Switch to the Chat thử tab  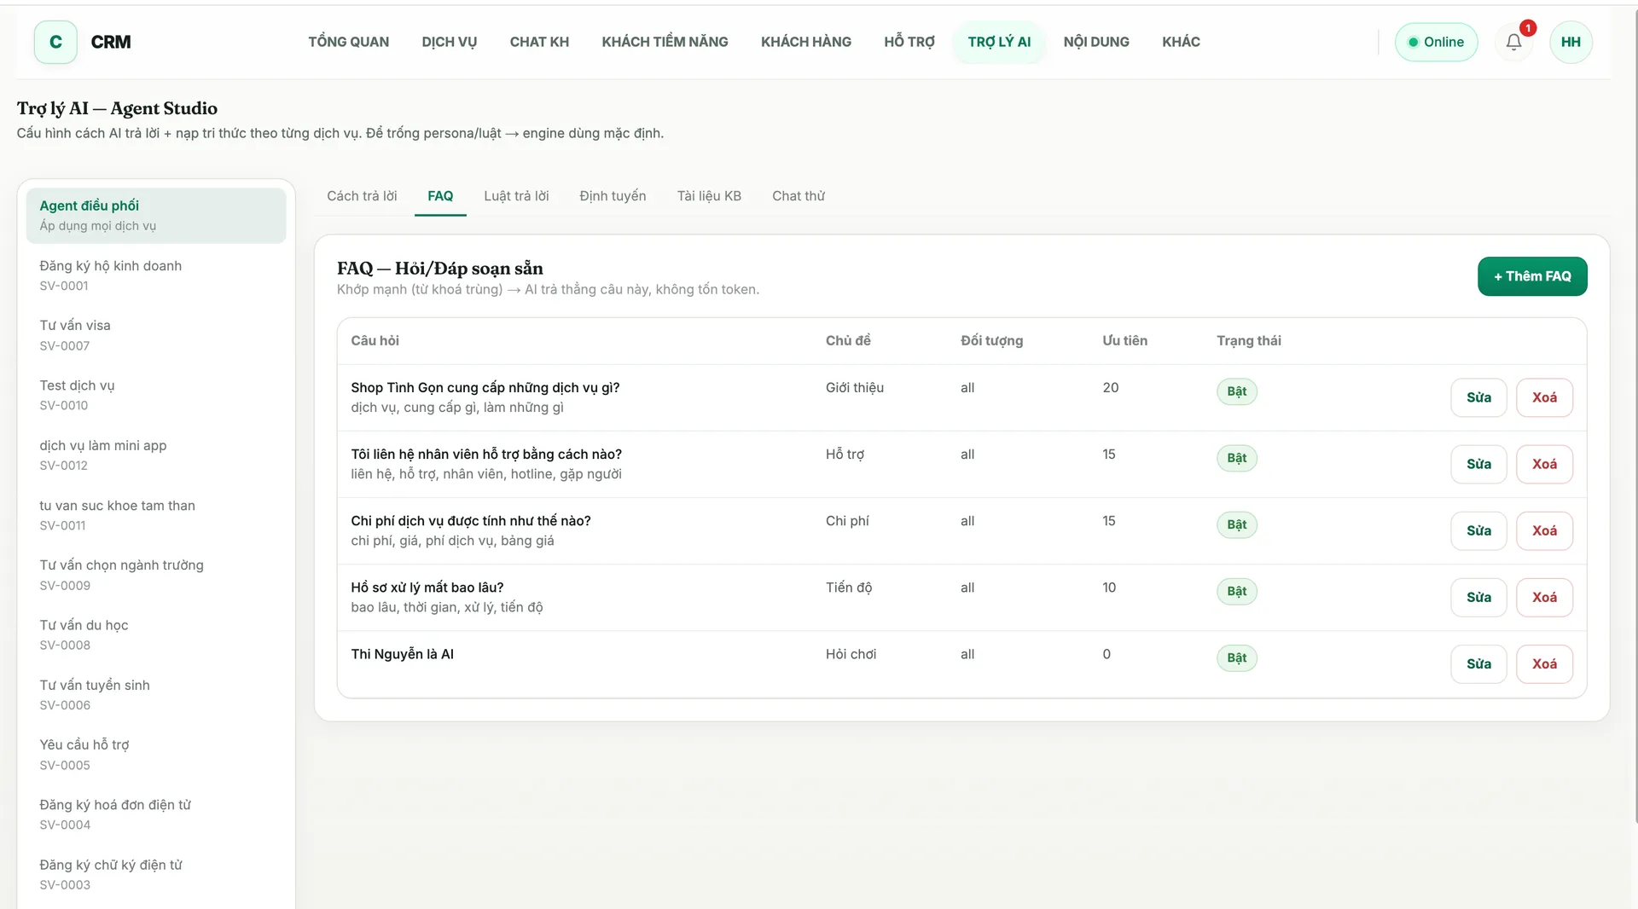(x=799, y=196)
